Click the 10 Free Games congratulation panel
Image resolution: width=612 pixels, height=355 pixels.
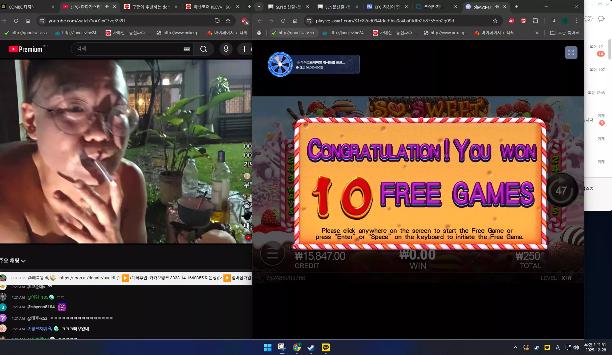coord(421,184)
